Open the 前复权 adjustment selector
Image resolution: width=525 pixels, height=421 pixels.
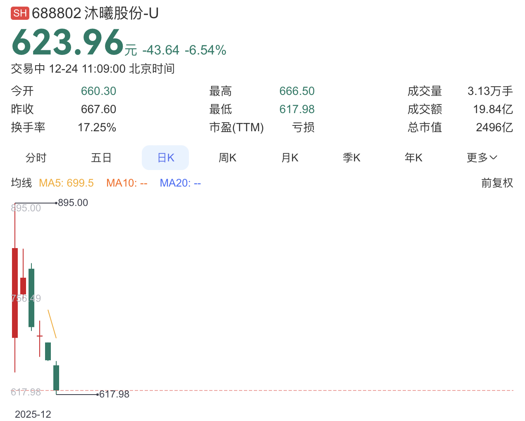pyautogui.click(x=497, y=183)
